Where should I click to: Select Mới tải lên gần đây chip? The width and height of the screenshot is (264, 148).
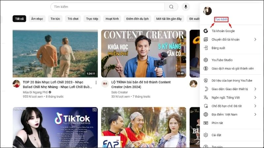click(169, 19)
